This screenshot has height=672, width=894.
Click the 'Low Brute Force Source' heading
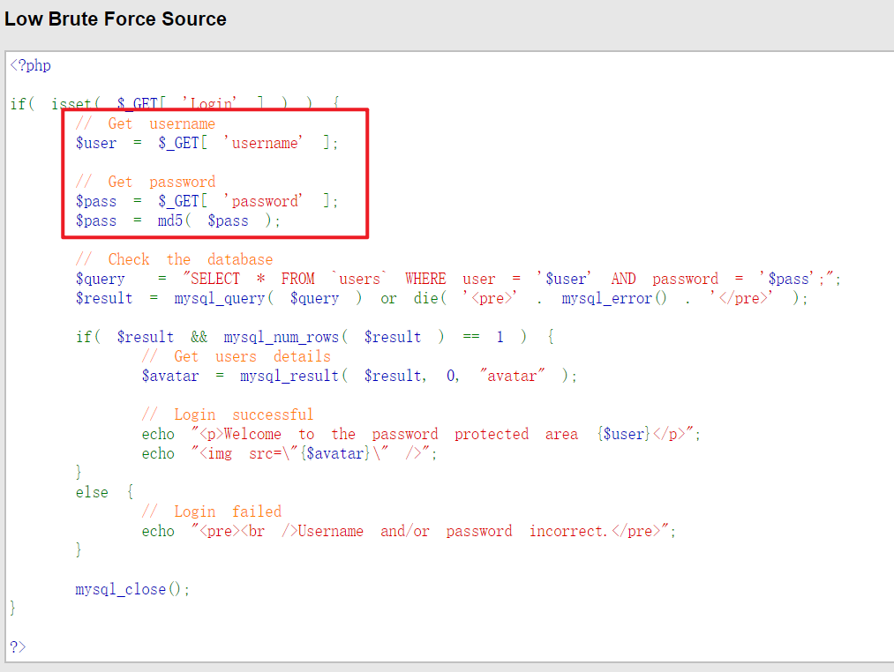coord(116,19)
